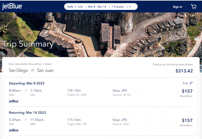Click the total price $313.42
Image resolution: width=202 pixels, height=139 pixels.
coord(184,71)
